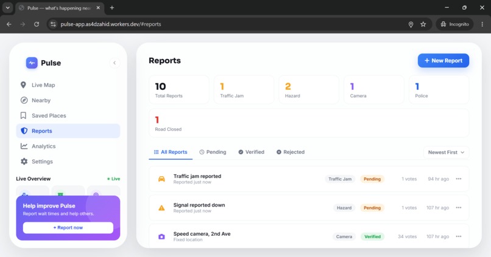Create a New Report
The height and width of the screenshot is (257, 491).
point(443,61)
